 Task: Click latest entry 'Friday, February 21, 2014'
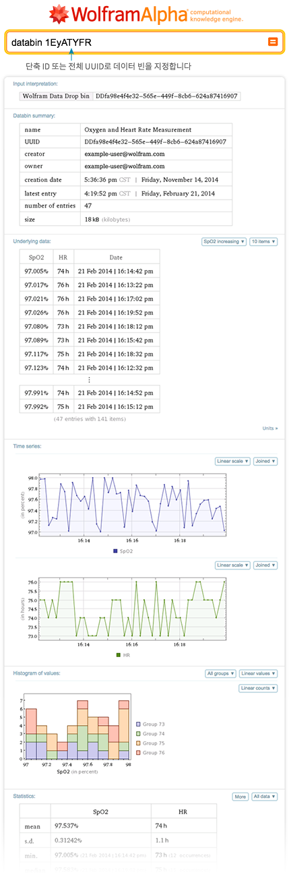178,194
